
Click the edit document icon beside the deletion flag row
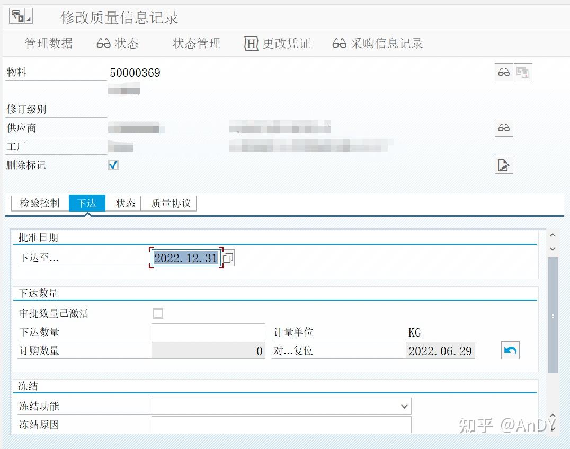click(503, 165)
